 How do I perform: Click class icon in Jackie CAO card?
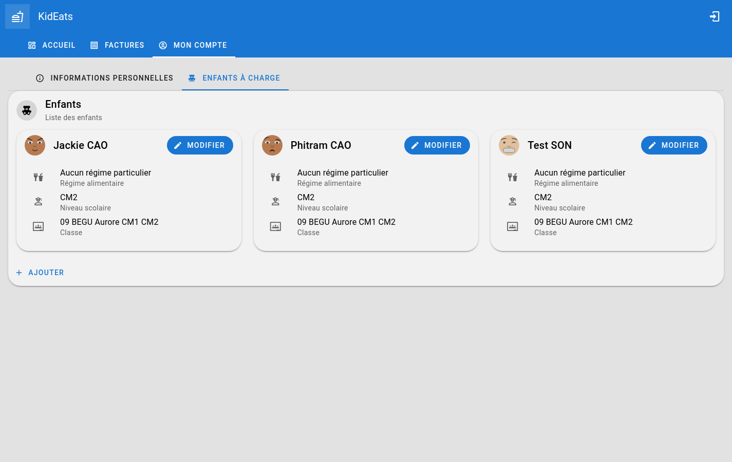coord(39,226)
